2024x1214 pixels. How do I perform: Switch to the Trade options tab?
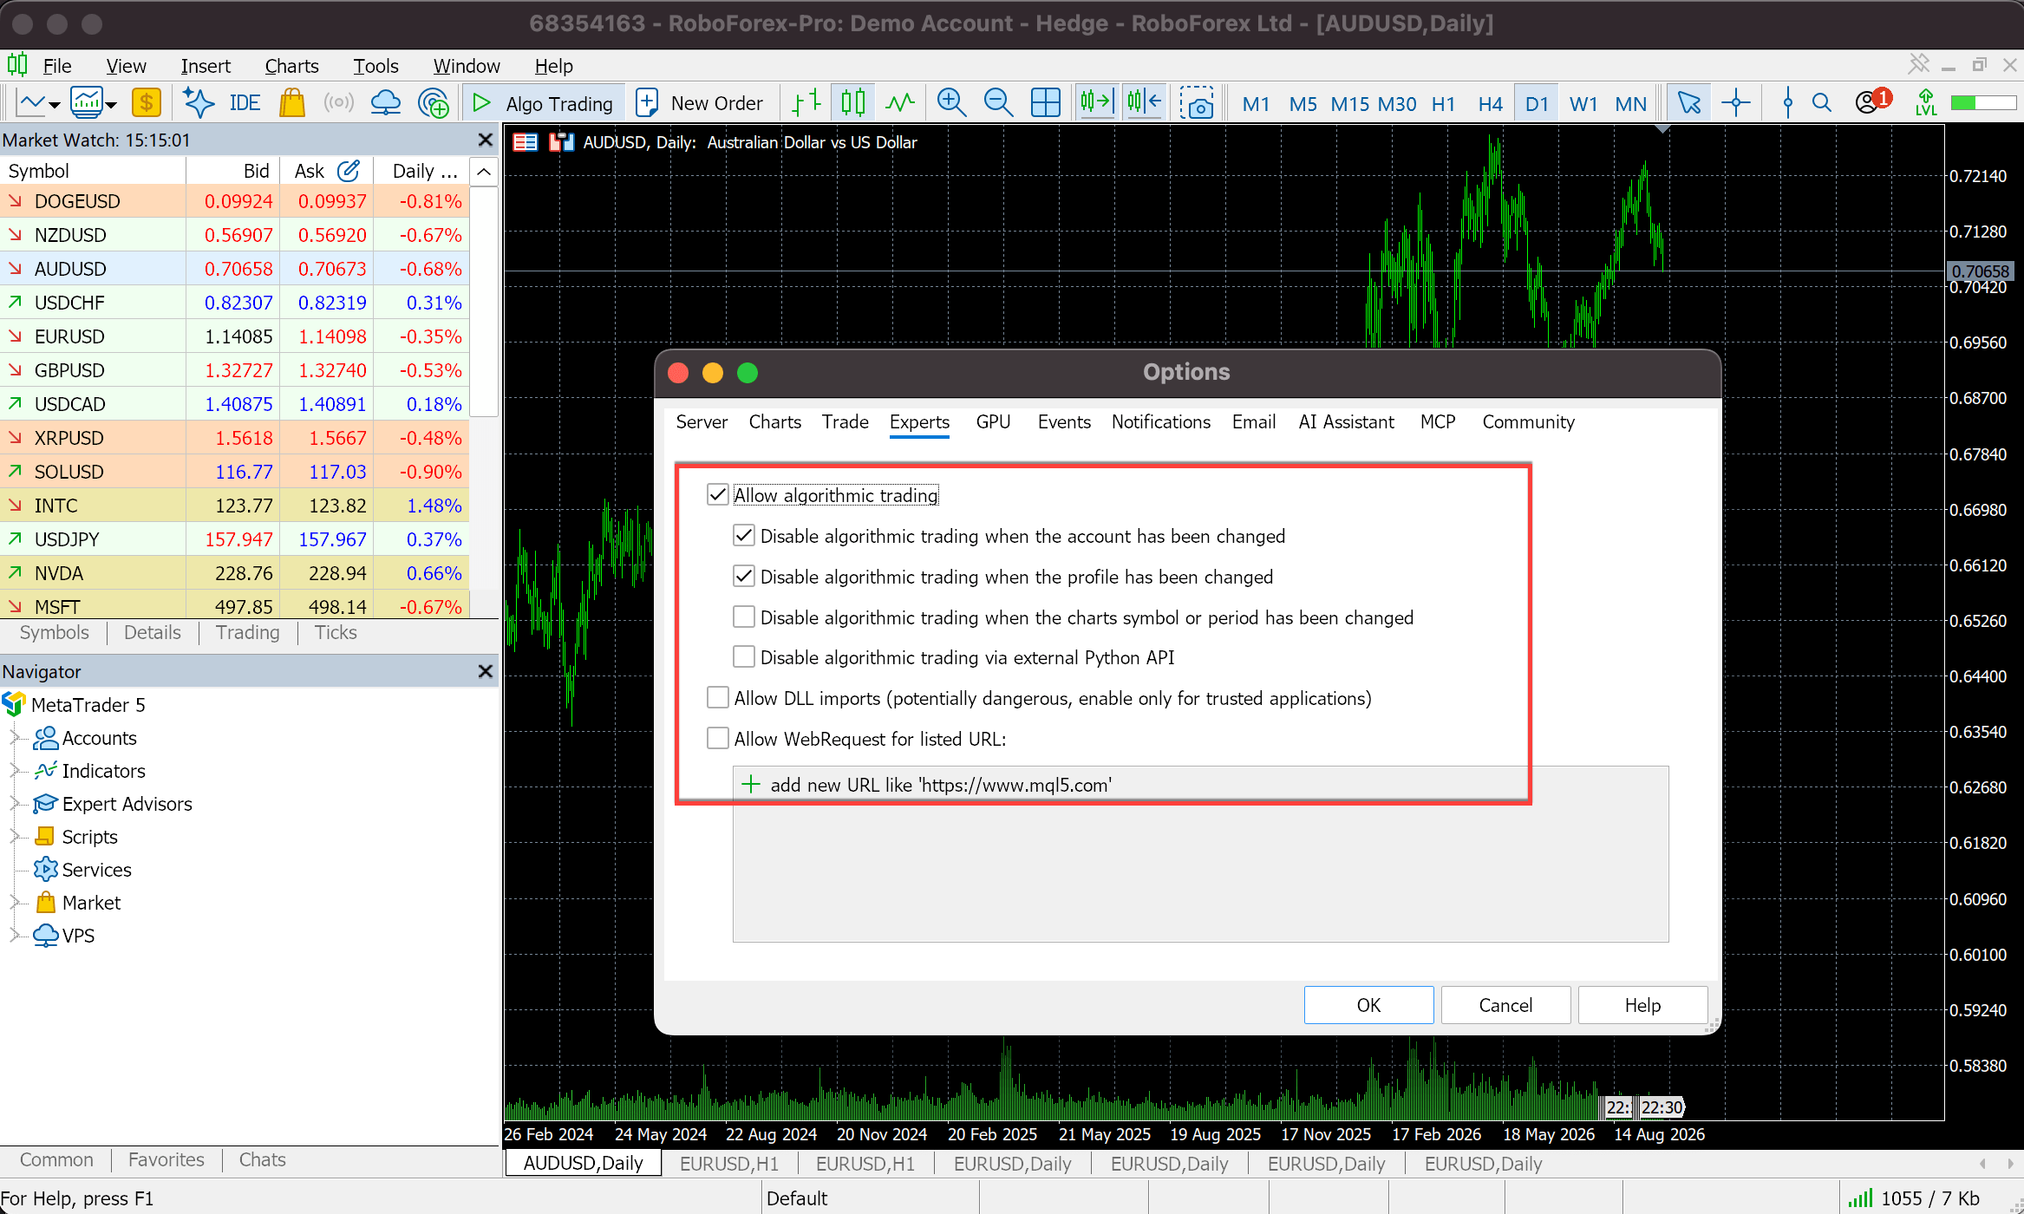coord(845,422)
